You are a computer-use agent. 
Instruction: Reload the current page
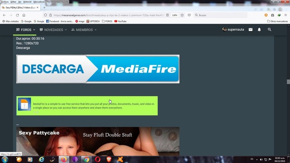17,15
